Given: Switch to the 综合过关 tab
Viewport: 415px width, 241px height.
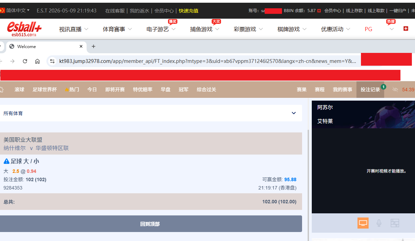Looking at the screenshot, I should (206, 90).
